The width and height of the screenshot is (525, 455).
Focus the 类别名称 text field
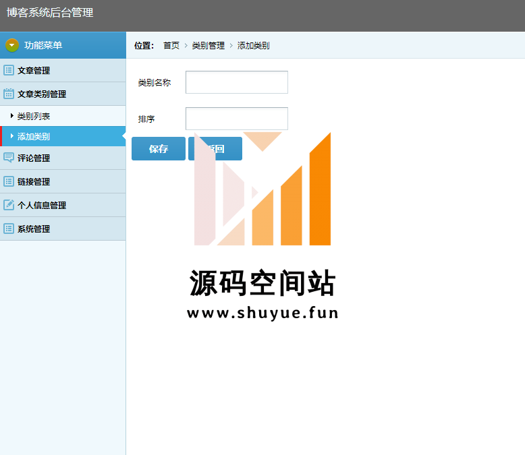[x=237, y=82]
